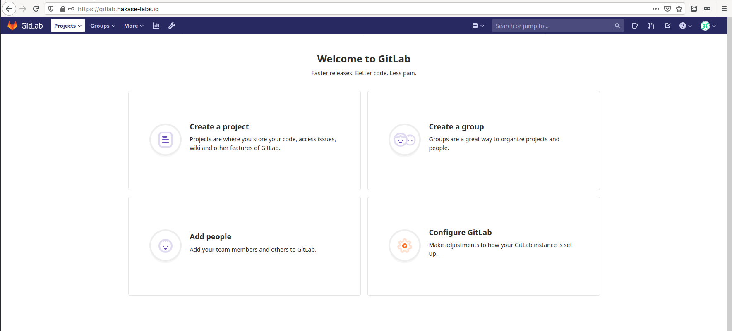The image size is (732, 331).
Task: Click the Pocket save icon
Action: [667, 9]
